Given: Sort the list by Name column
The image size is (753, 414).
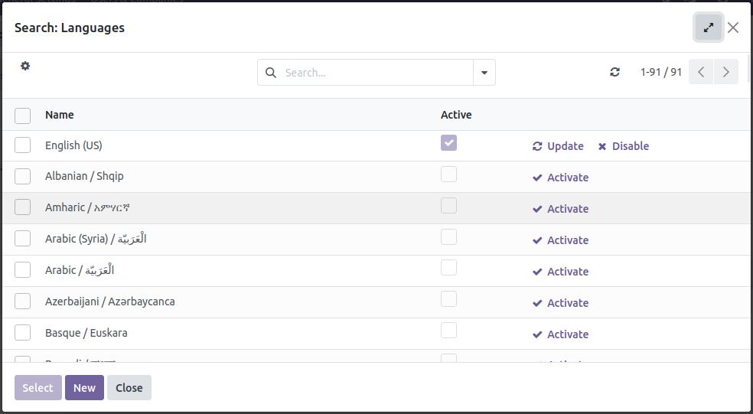Looking at the screenshot, I should click(60, 115).
